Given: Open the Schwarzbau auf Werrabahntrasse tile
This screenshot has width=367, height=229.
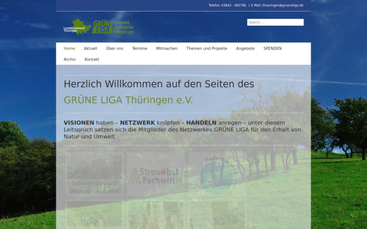Looking at the screenshot, I should (94, 175).
